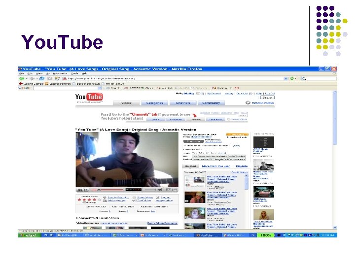This screenshot has width=355, height=266.
Task: Click the Flag as Inappropriate icon
Action: 158,198
